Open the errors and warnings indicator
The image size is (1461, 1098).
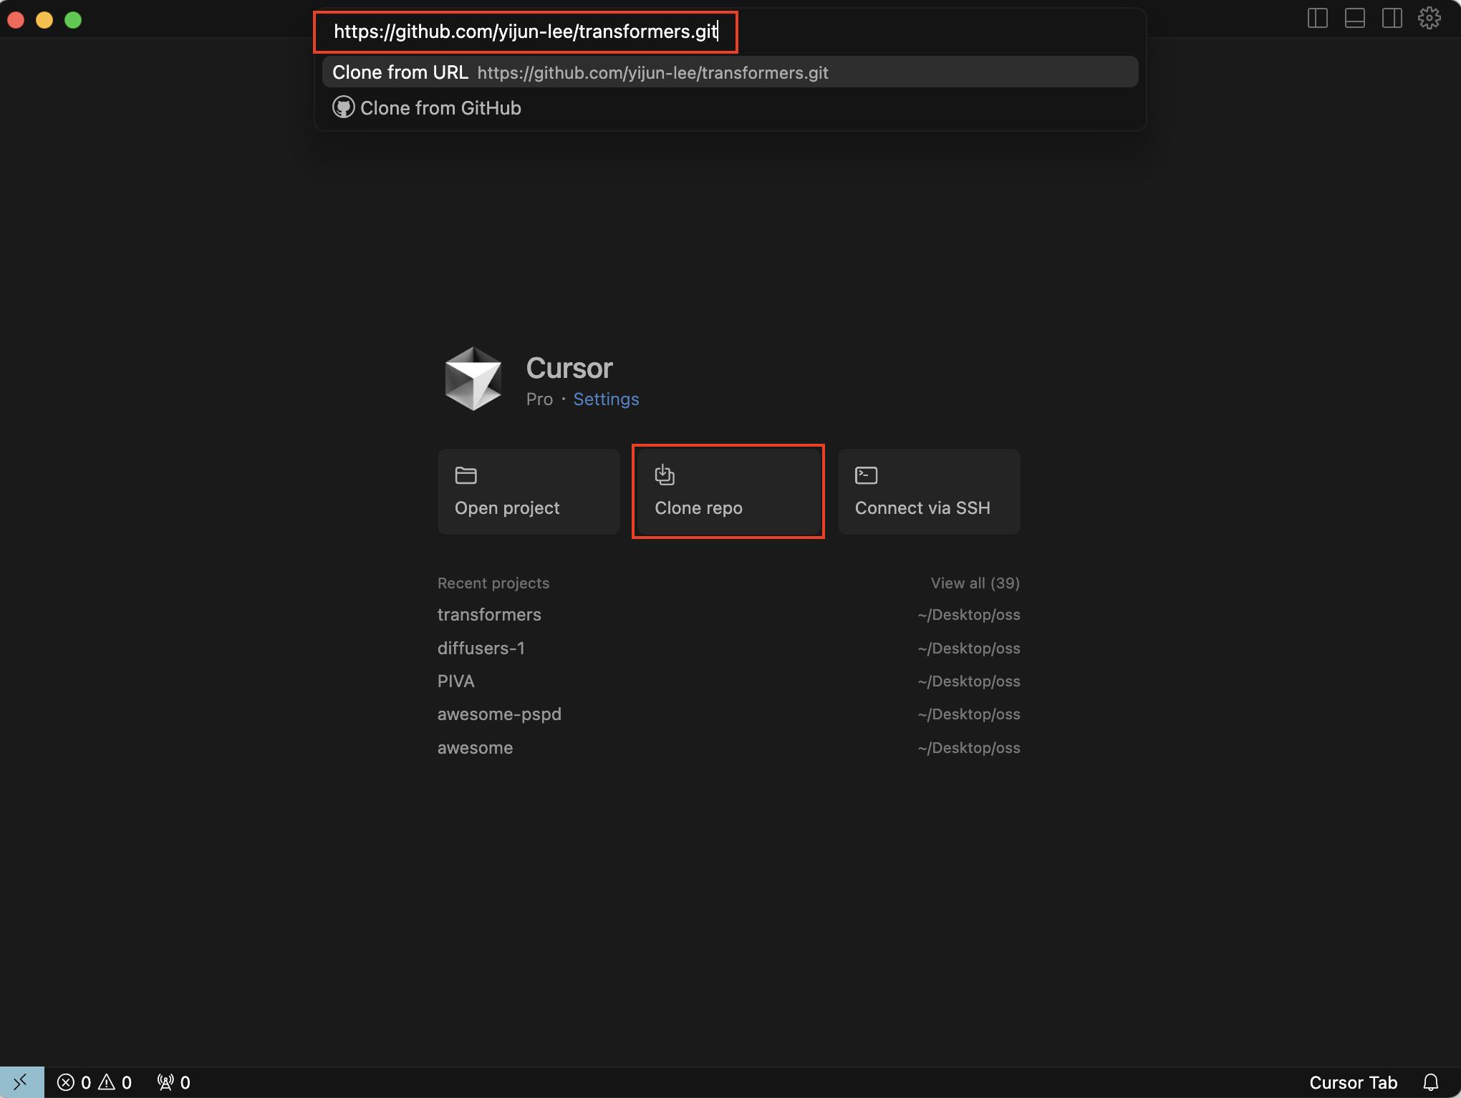[x=95, y=1082]
